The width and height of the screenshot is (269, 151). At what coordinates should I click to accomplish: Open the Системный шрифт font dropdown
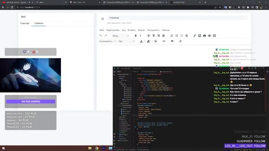tap(108, 41)
